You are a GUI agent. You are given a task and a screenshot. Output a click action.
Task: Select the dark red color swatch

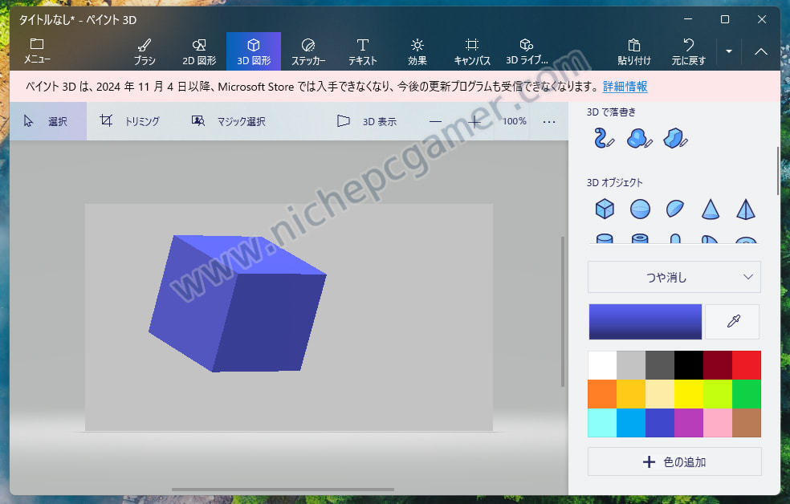click(718, 365)
